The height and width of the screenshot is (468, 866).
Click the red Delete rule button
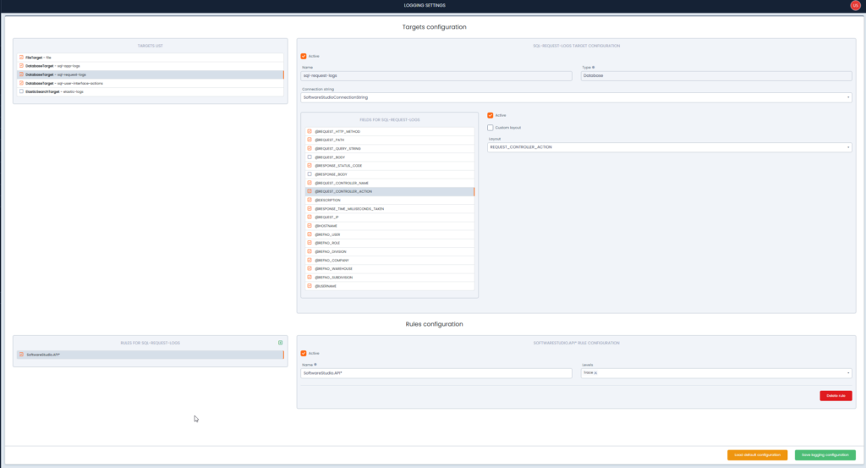coord(835,395)
